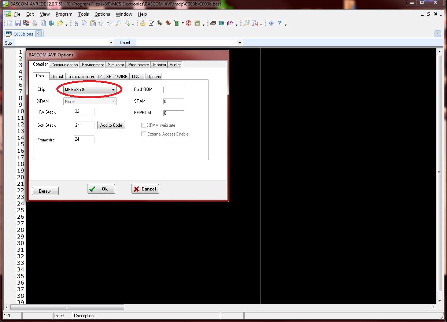The width and height of the screenshot is (447, 322).
Task: Click the red circular Simulate icon
Action: (x=189, y=23)
